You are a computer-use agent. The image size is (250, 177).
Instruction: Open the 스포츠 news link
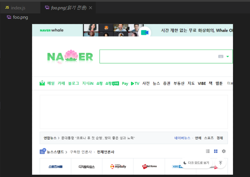(209, 138)
